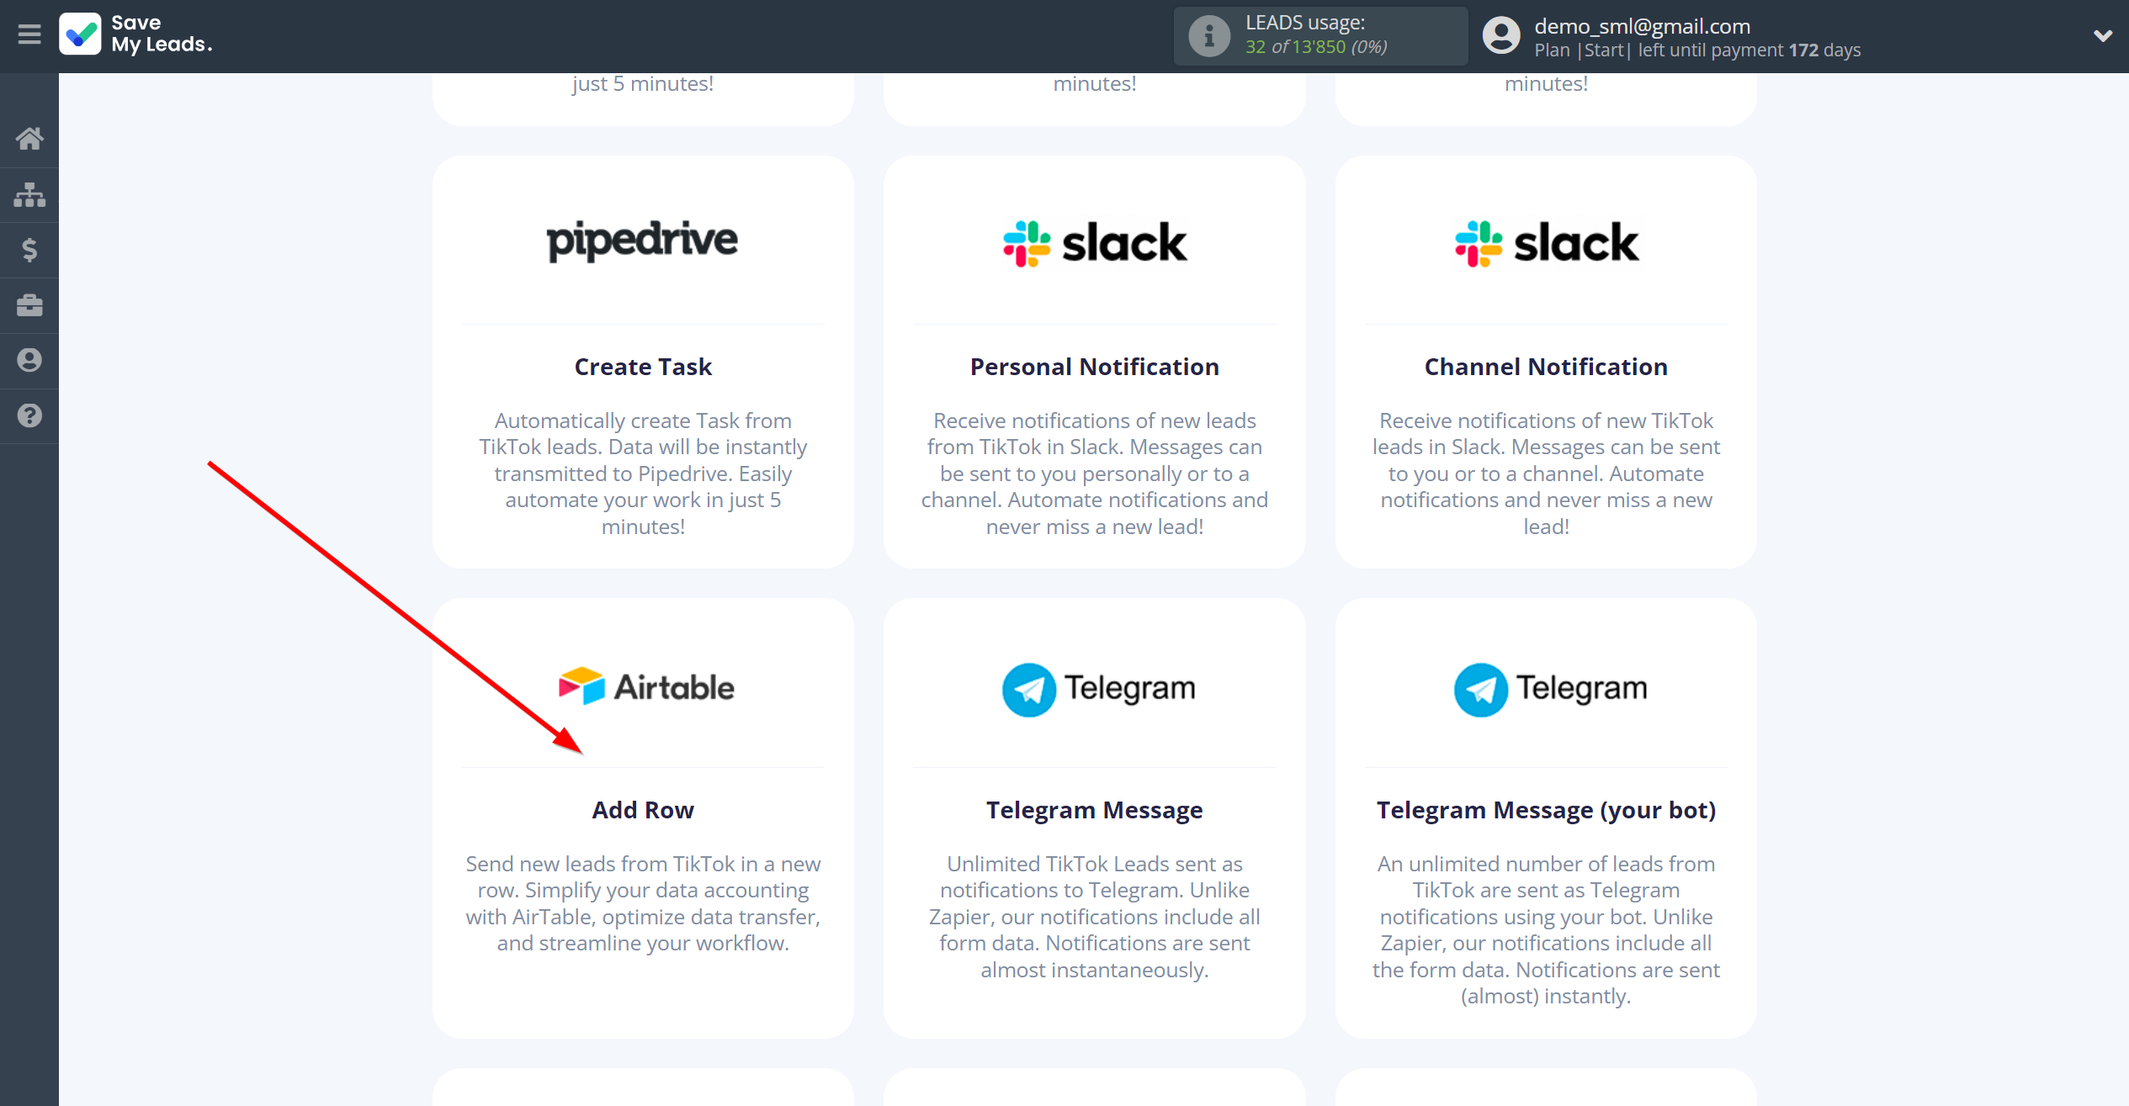Image resolution: width=2129 pixels, height=1106 pixels.
Task: Click the Slack Channel Notification description
Action: point(1547,474)
